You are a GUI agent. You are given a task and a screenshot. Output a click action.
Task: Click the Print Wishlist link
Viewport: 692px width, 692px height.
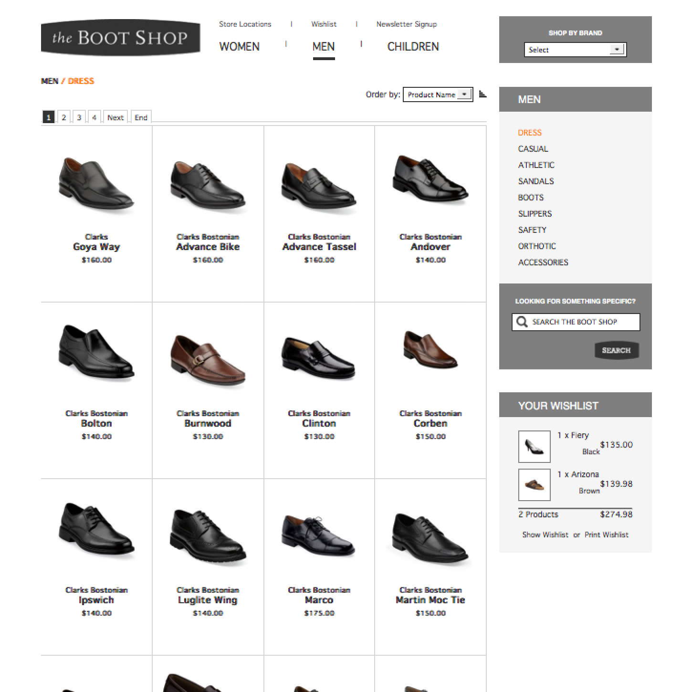[x=607, y=535]
